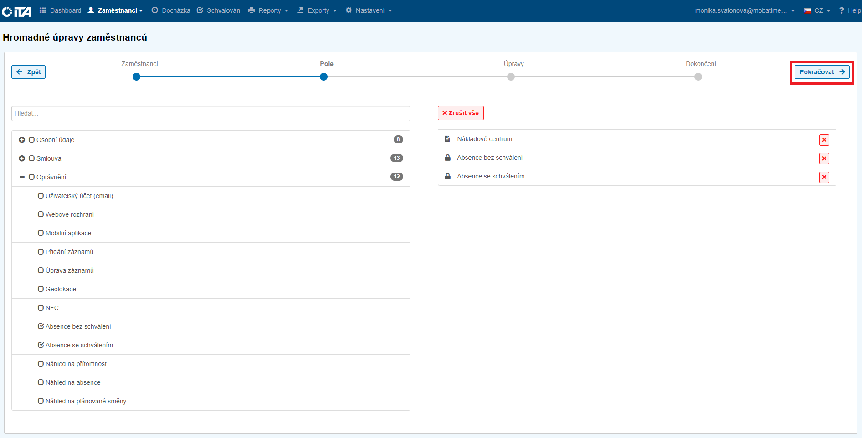Tick the Webové rozhraní checkbox
Screen dimensions: 862x438
tap(41, 214)
